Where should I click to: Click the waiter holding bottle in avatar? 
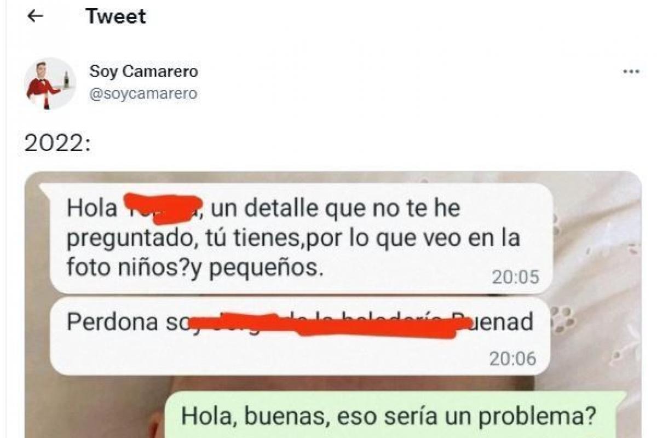pyautogui.click(x=48, y=85)
